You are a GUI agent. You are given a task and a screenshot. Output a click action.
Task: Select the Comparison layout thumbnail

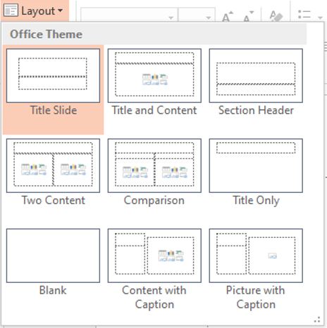pos(154,165)
